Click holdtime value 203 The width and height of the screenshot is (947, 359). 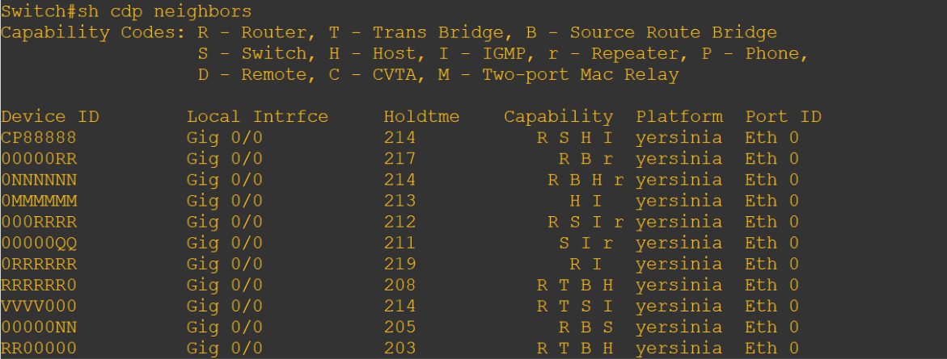tap(400, 349)
